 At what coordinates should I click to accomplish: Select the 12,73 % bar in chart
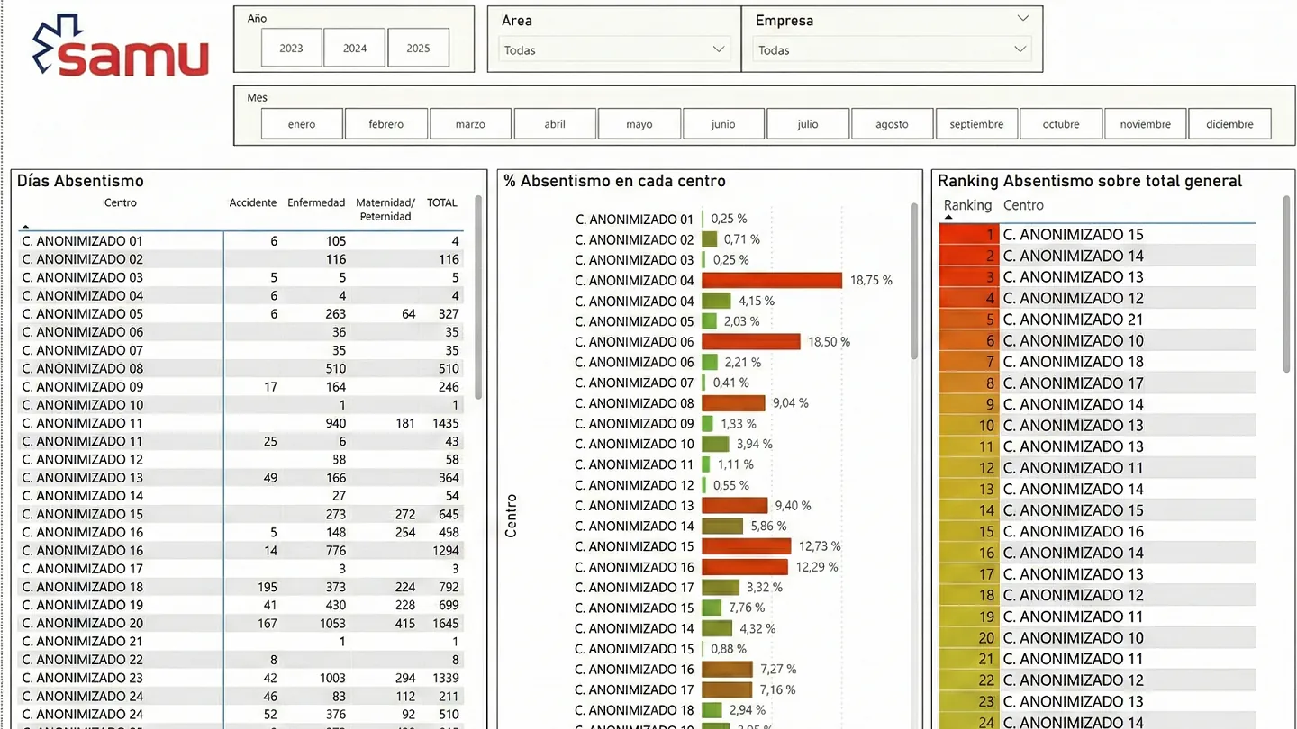tap(746, 546)
